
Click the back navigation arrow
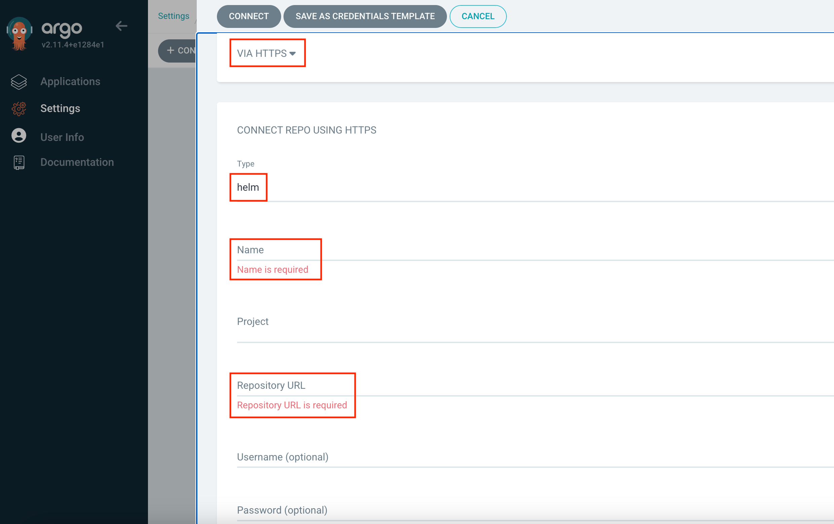(121, 27)
